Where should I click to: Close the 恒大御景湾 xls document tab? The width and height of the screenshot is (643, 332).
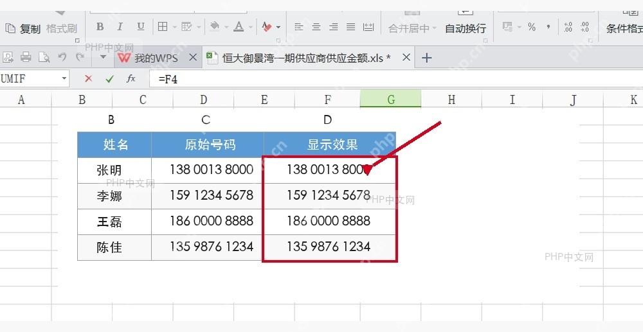406,58
